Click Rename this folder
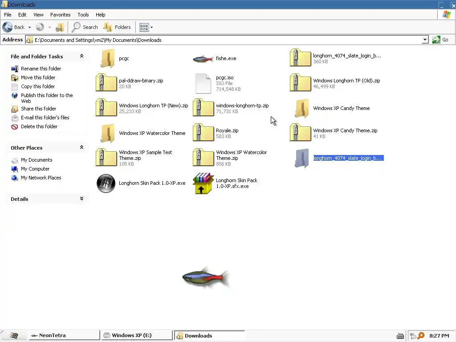 41,69
